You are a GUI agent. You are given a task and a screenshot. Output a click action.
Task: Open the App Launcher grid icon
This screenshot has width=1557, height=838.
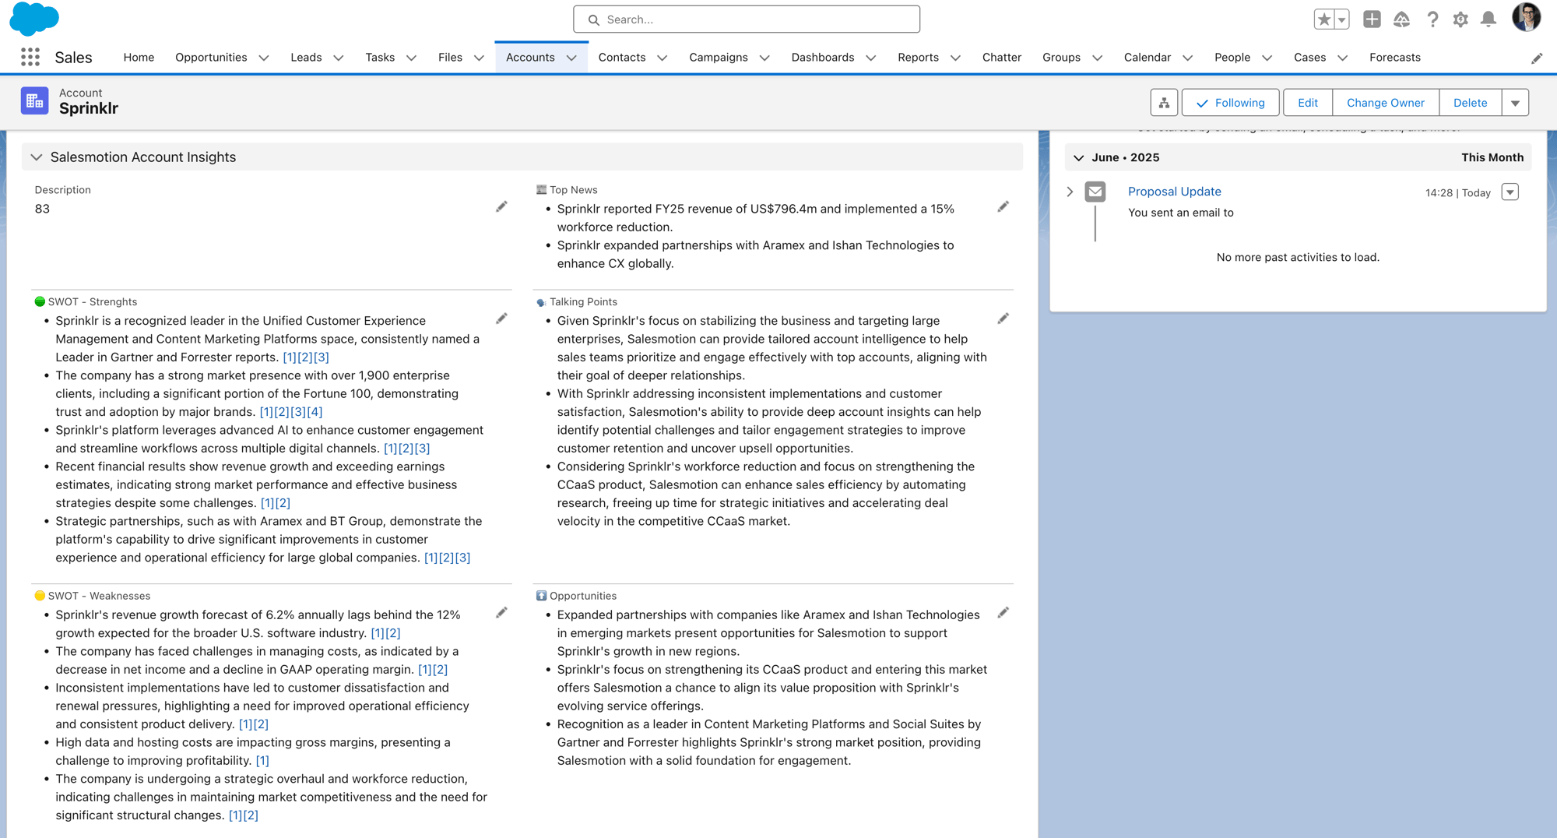click(x=30, y=57)
